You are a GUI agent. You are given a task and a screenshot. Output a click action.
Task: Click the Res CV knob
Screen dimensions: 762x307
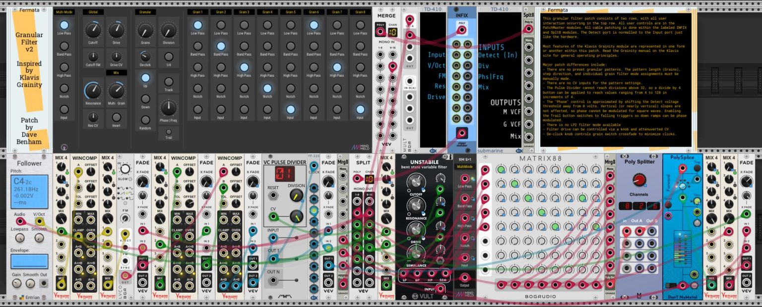pyautogui.click(x=93, y=117)
